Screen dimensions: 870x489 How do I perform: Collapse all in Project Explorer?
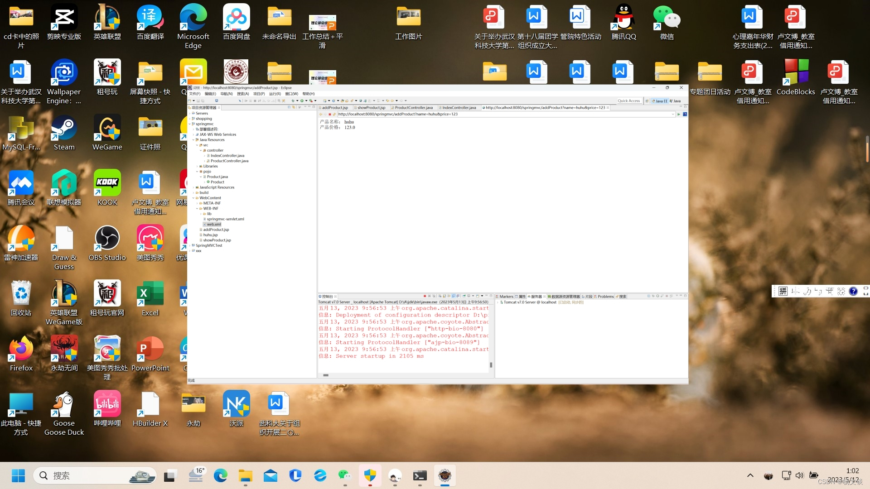289,107
